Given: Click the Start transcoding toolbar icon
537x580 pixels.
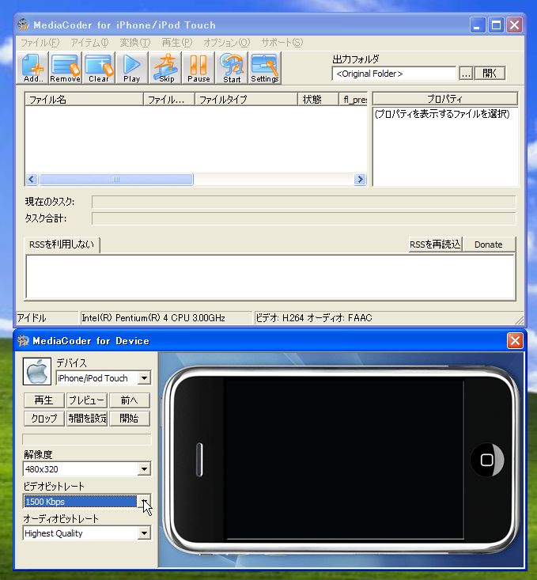Looking at the screenshot, I should 232,68.
